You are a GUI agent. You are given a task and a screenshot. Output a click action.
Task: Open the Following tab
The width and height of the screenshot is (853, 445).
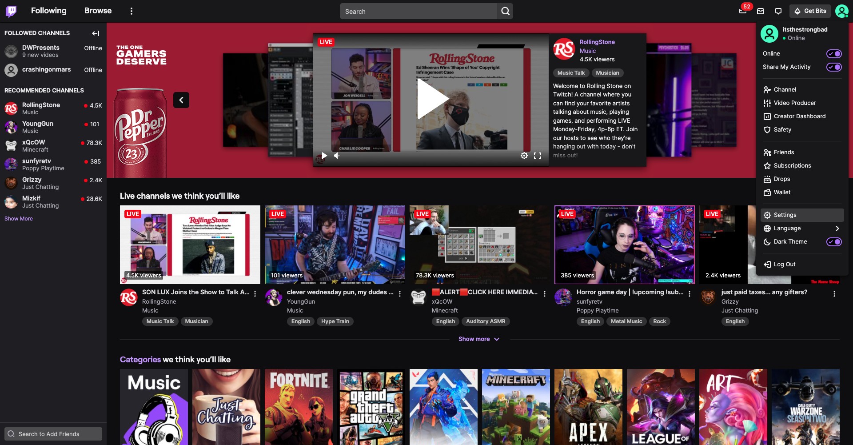(x=49, y=11)
